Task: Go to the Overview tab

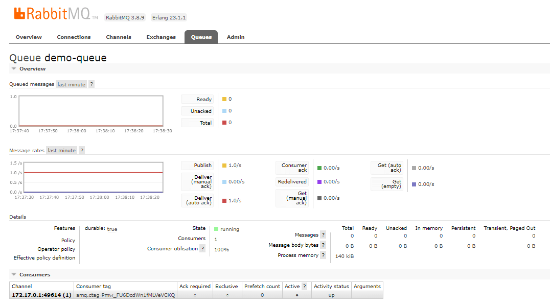Action: [x=29, y=37]
